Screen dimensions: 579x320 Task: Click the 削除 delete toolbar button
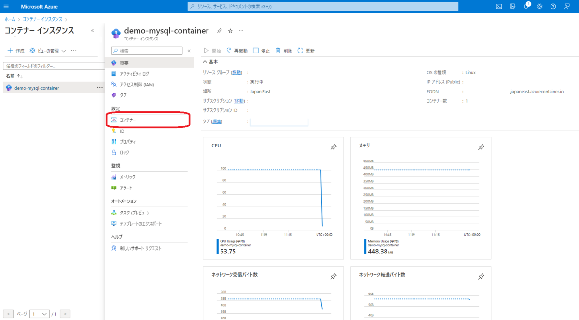pyautogui.click(x=284, y=51)
